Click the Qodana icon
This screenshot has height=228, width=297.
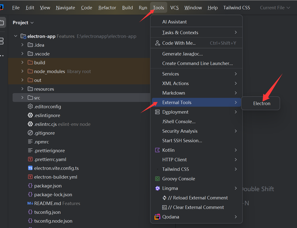tap(157, 217)
